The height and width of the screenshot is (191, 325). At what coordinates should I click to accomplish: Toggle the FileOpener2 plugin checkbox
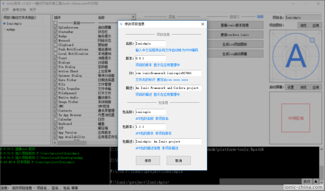coord(56,93)
